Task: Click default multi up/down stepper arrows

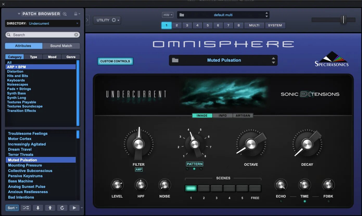Action: (266, 15)
